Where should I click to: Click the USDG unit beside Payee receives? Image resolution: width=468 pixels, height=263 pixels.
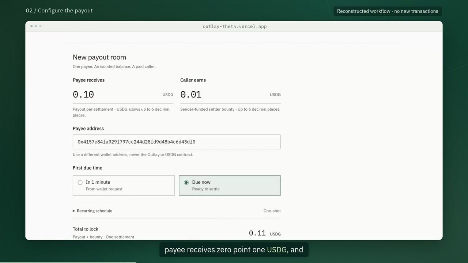168,95
